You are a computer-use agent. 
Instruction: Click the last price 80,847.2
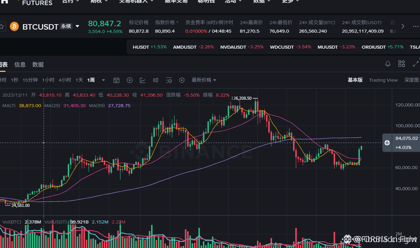(104, 23)
